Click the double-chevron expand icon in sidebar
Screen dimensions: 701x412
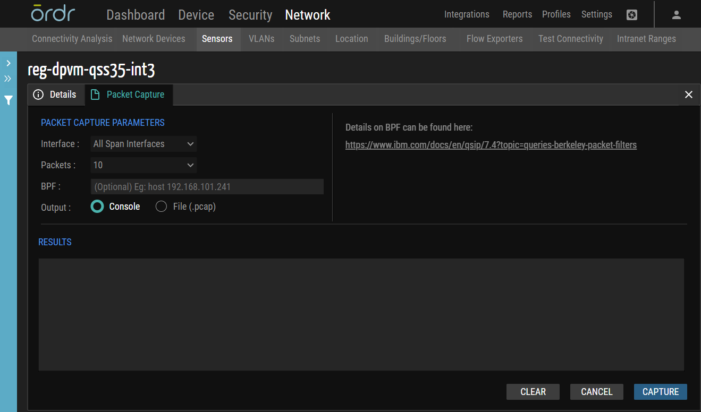tap(8, 78)
